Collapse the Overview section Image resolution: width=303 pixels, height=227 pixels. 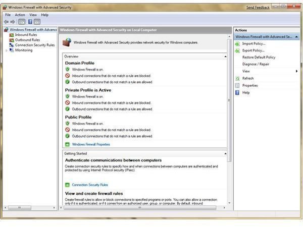point(225,56)
